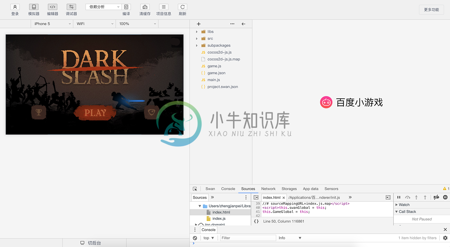Switch to the Network tab
The image size is (450, 247).
pyautogui.click(x=268, y=189)
